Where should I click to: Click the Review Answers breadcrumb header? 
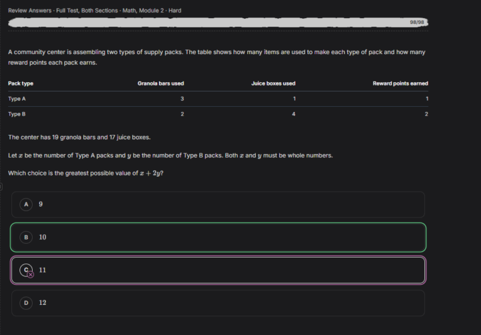coord(94,11)
